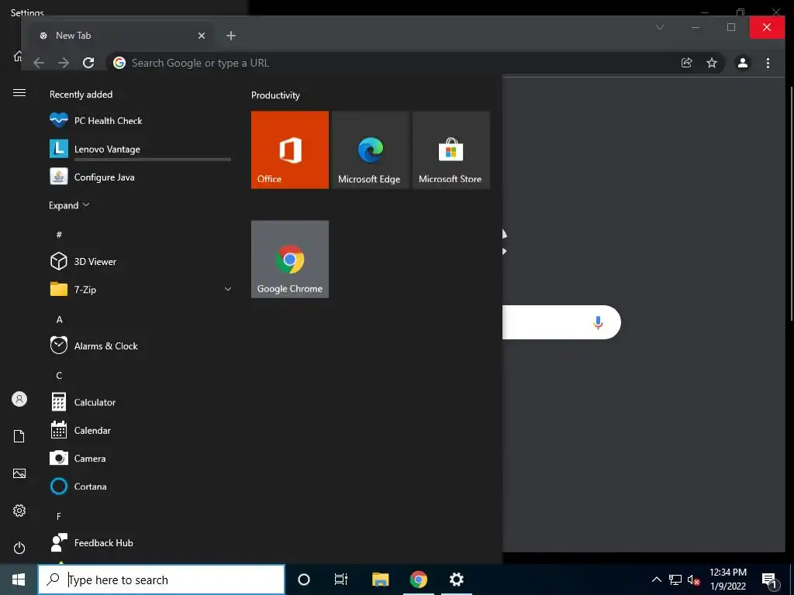Open network status tray icon
This screenshot has height=595, width=794.
(x=675, y=580)
